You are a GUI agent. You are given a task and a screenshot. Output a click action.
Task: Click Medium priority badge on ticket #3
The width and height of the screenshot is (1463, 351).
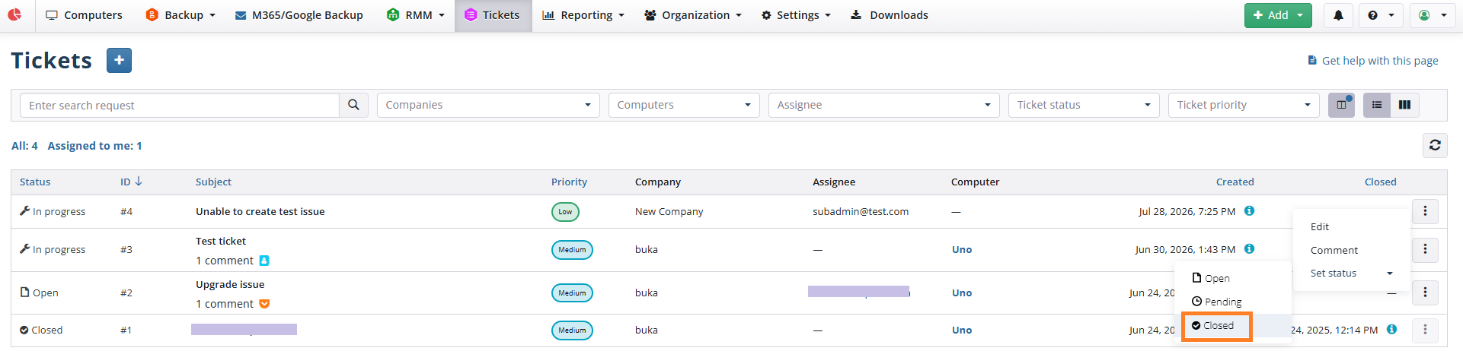[572, 250]
